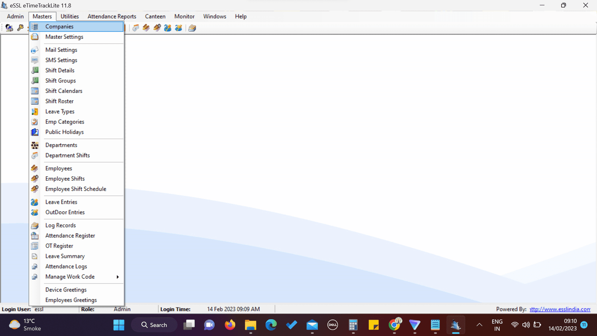The image size is (597, 336).
Task: Open the Attendance Reports menu
Action: [112, 16]
